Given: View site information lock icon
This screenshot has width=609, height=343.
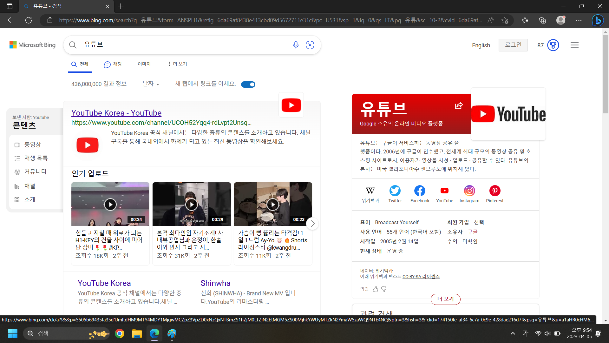Looking at the screenshot, I should tap(50, 20).
